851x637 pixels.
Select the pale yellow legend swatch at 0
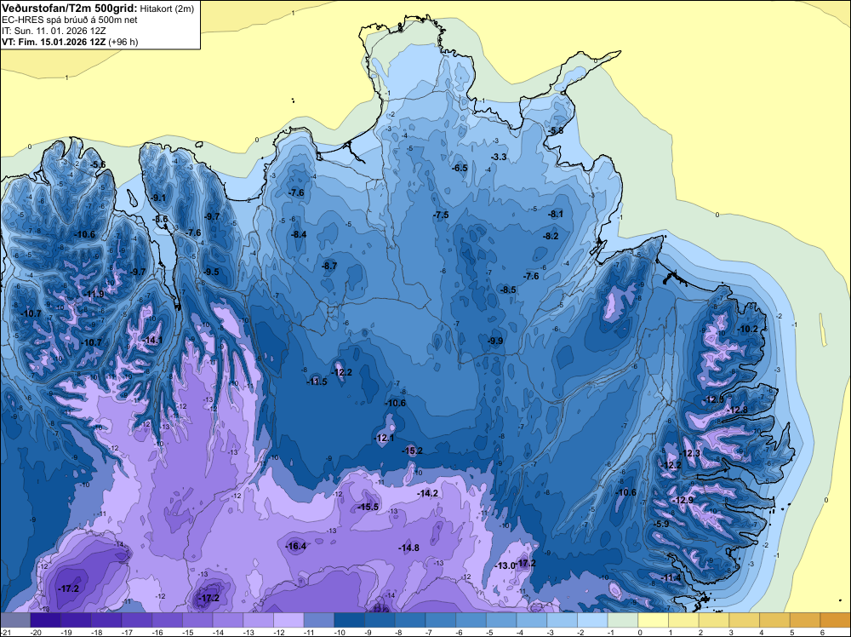coord(654,620)
